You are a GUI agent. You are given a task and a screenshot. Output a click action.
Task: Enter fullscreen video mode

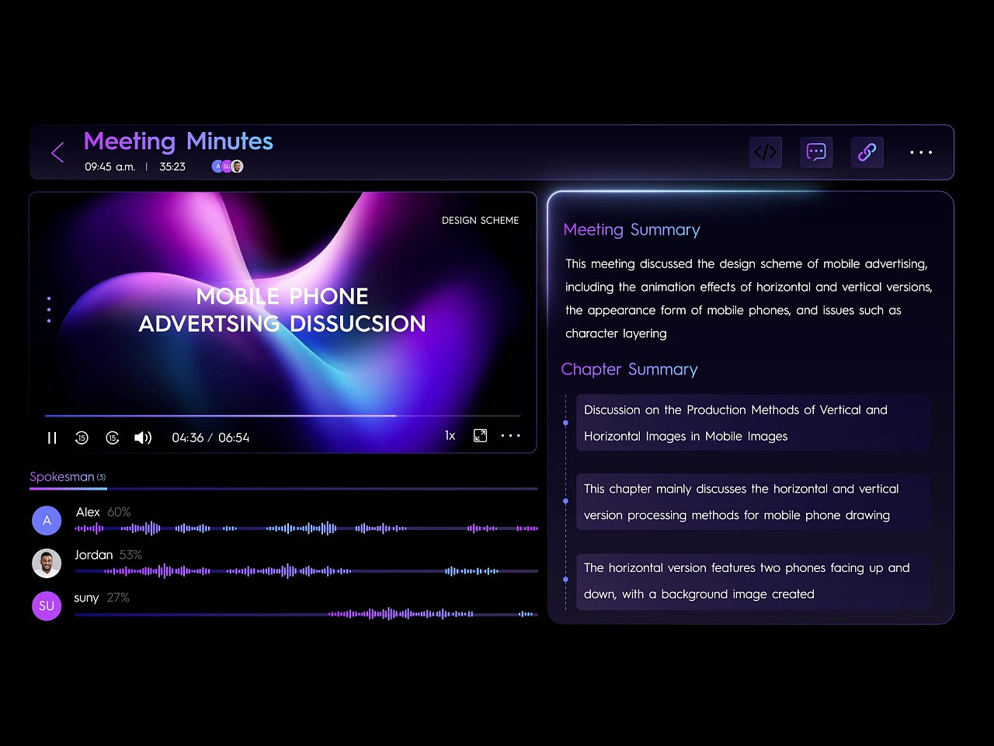[x=481, y=436]
